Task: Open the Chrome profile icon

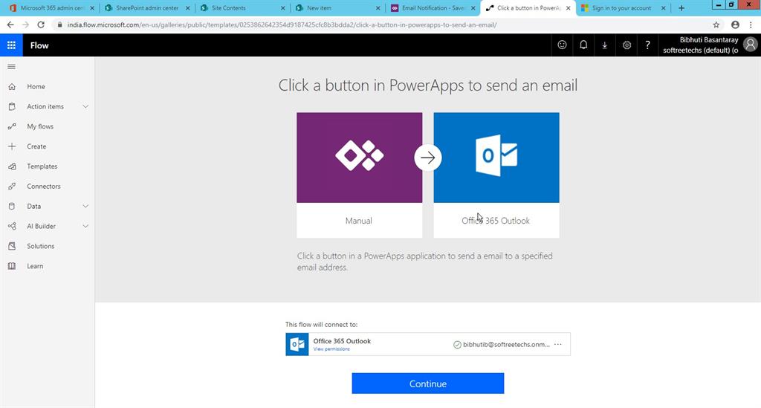Action: click(735, 25)
